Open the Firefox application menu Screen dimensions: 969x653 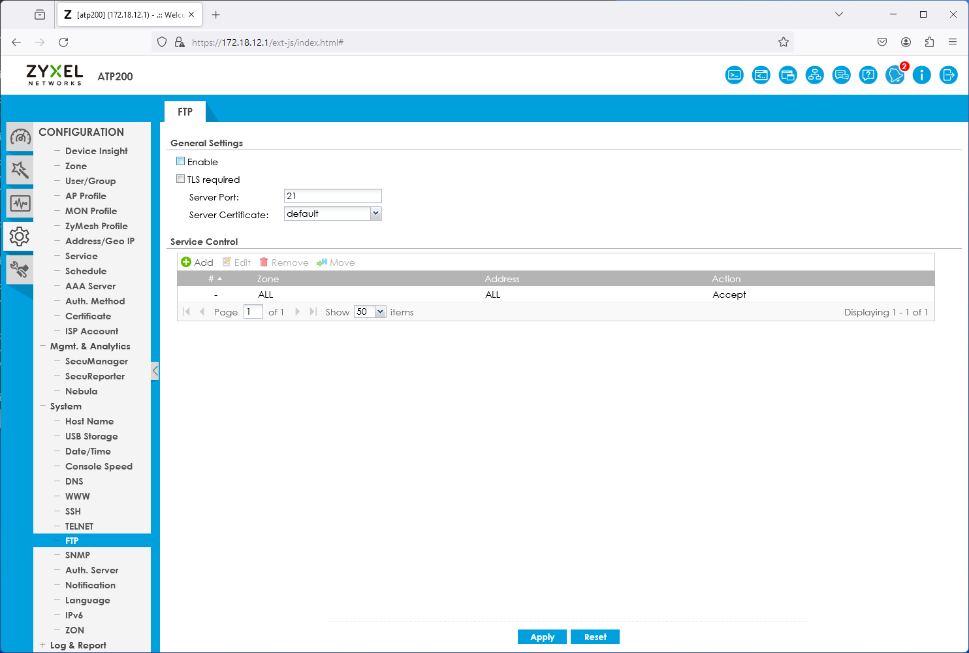(x=953, y=42)
